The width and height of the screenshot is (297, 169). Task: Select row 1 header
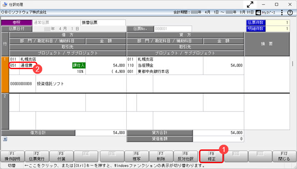(5, 75)
